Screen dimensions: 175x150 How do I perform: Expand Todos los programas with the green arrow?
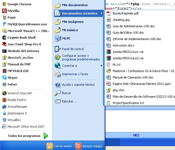(x=46, y=136)
